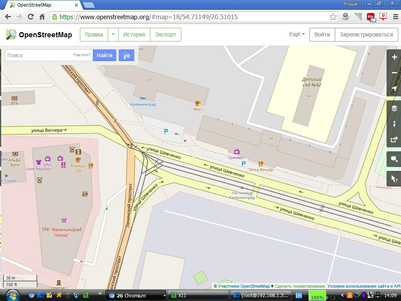Click the Гринвест TV shop icon
Screen dimensions: 401x301
tap(237, 151)
